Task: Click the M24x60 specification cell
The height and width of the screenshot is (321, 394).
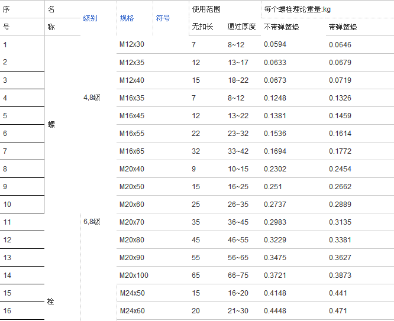Action: pos(132,311)
